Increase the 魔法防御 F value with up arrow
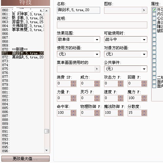Viewport: 163px width, 163px height. [x=120, y=111]
